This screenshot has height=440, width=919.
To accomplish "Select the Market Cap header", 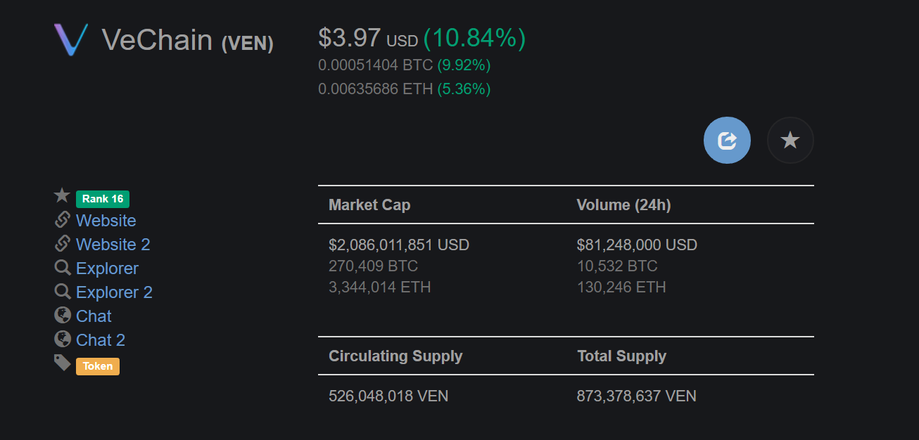I will pyautogui.click(x=369, y=205).
